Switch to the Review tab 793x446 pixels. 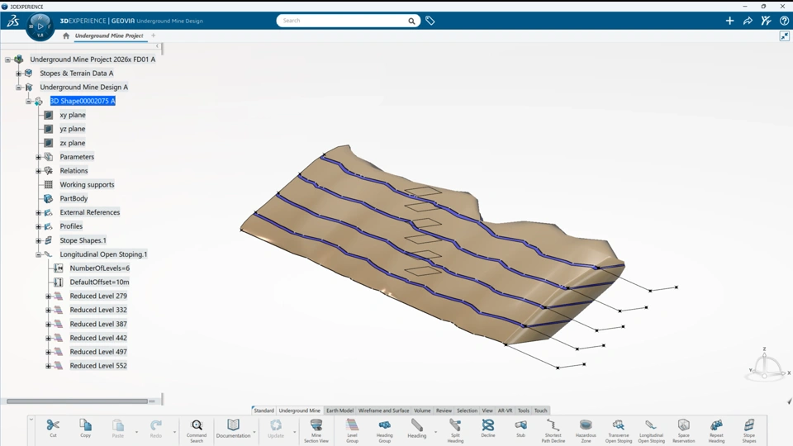click(444, 410)
